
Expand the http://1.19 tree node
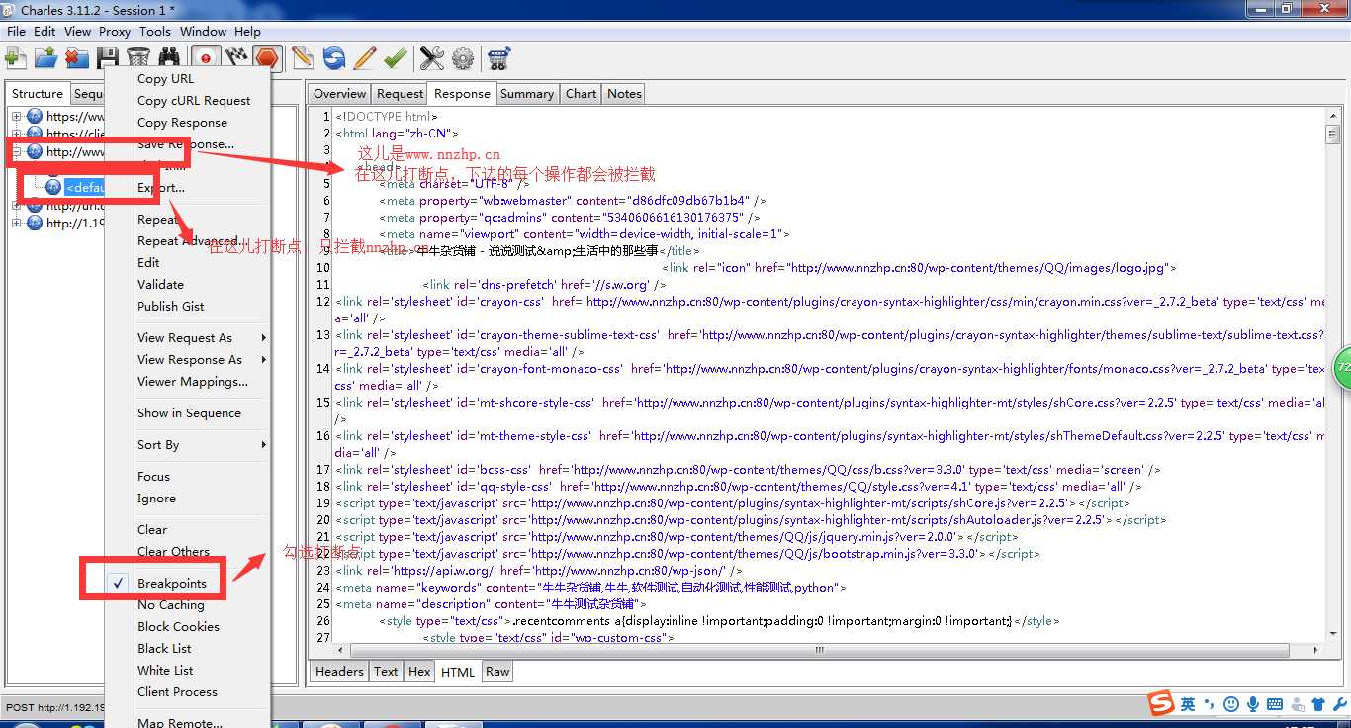(16, 224)
